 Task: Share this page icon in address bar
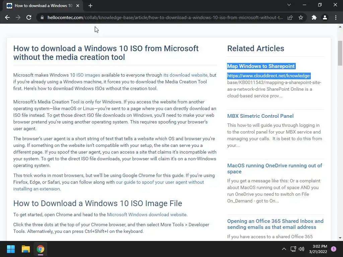pyautogui.click(x=290, y=17)
